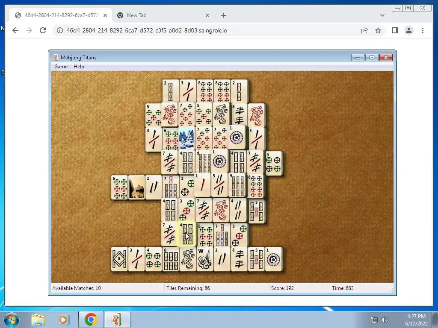Image resolution: width=438 pixels, height=328 pixels.
Task: Expand the tab search dropdown
Action: click(382, 15)
